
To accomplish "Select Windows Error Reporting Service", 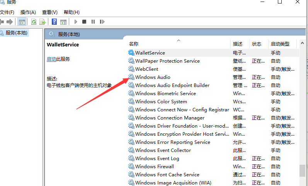I will [x=213, y=142].
